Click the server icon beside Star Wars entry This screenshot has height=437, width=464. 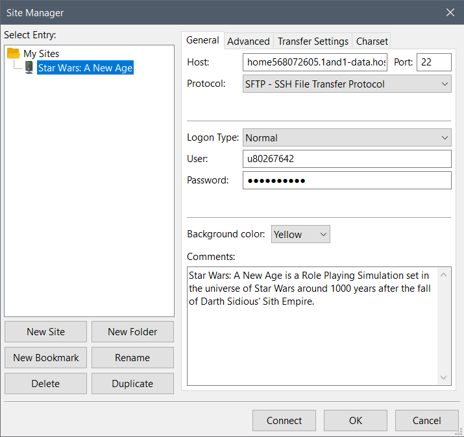tap(29, 67)
